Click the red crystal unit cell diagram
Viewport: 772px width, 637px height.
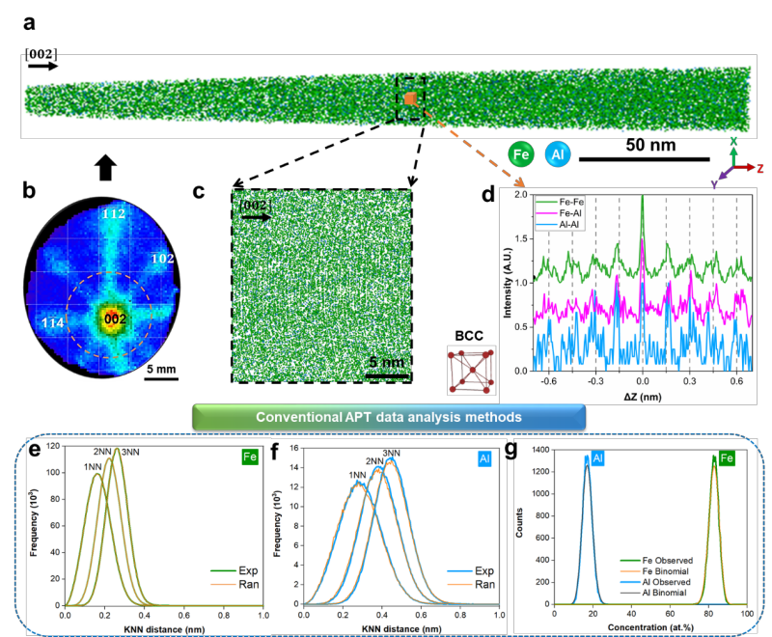[468, 372]
